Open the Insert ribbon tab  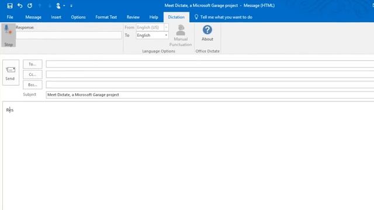tap(56, 17)
